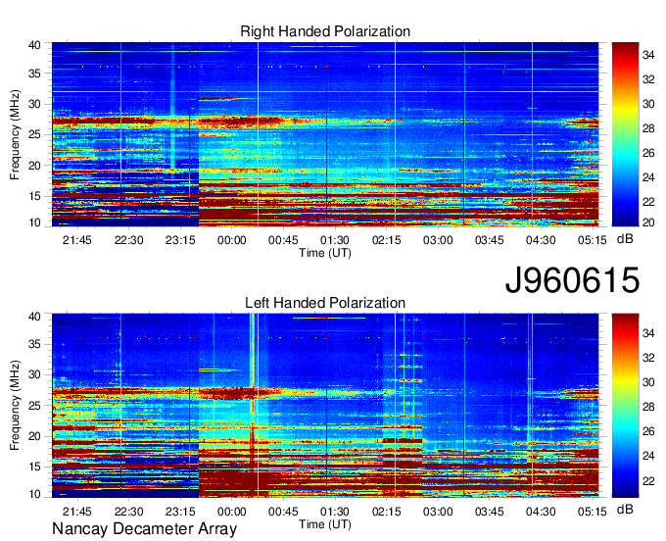
Task: Click the 05:15 tick label under the bottom plot
Action: [x=593, y=512]
